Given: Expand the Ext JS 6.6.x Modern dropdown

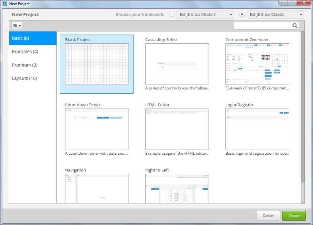Looking at the screenshot, I should [205, 14].
